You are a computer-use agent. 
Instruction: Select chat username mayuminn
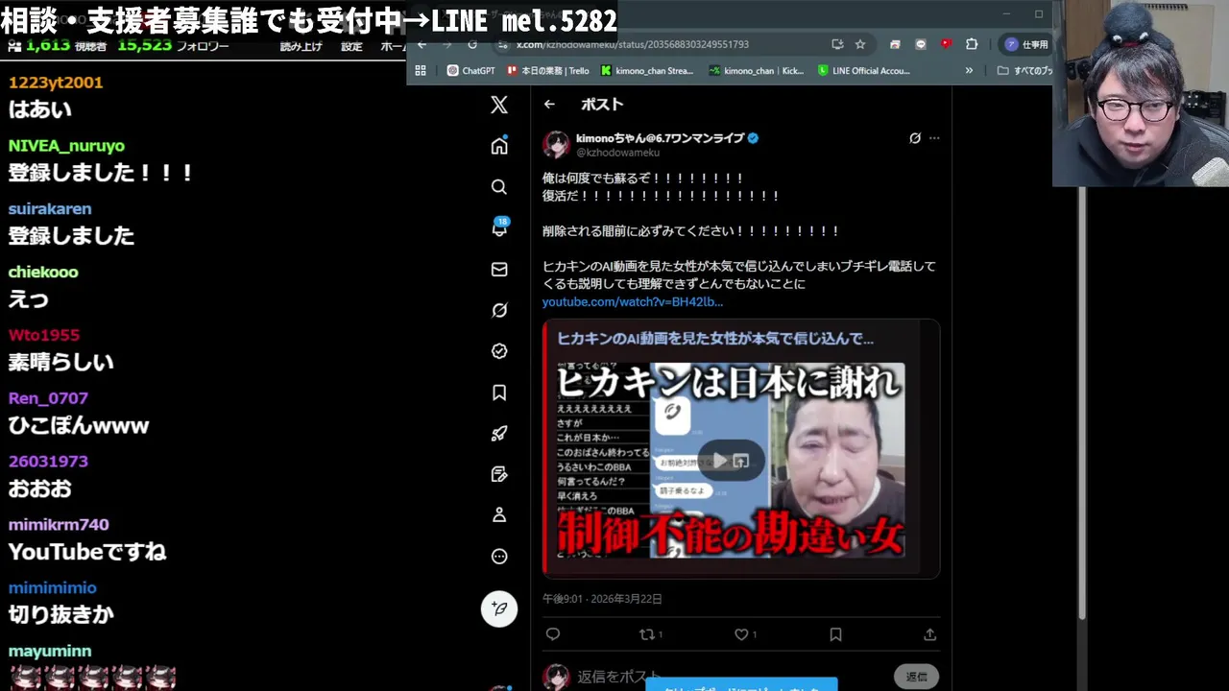coord(50,652)
